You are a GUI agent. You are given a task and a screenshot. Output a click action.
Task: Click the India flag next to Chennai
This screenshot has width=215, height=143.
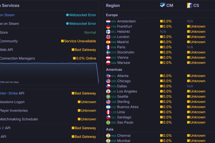click(x=108, y=136)
